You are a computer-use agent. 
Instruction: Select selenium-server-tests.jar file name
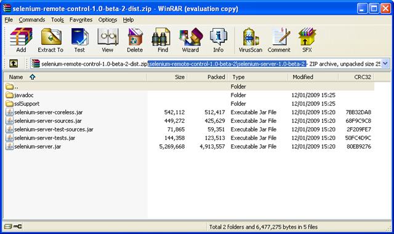[x=45, y=138]
